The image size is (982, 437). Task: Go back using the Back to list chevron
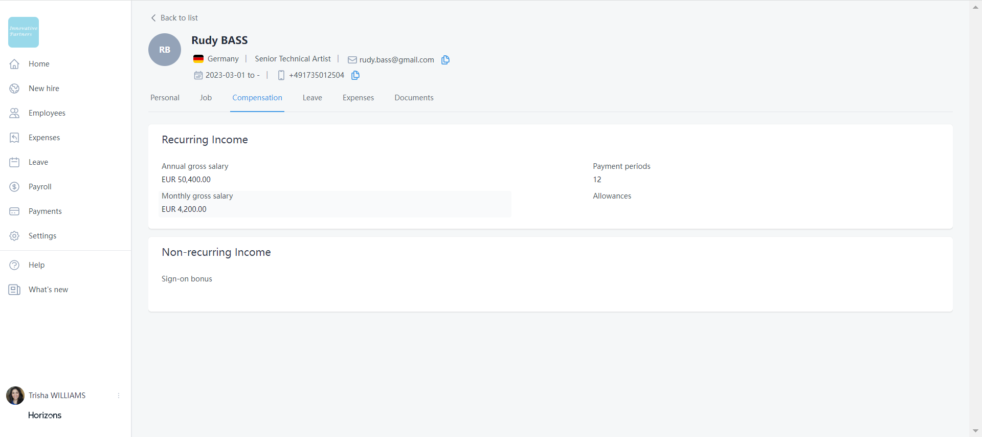point(153,18)
